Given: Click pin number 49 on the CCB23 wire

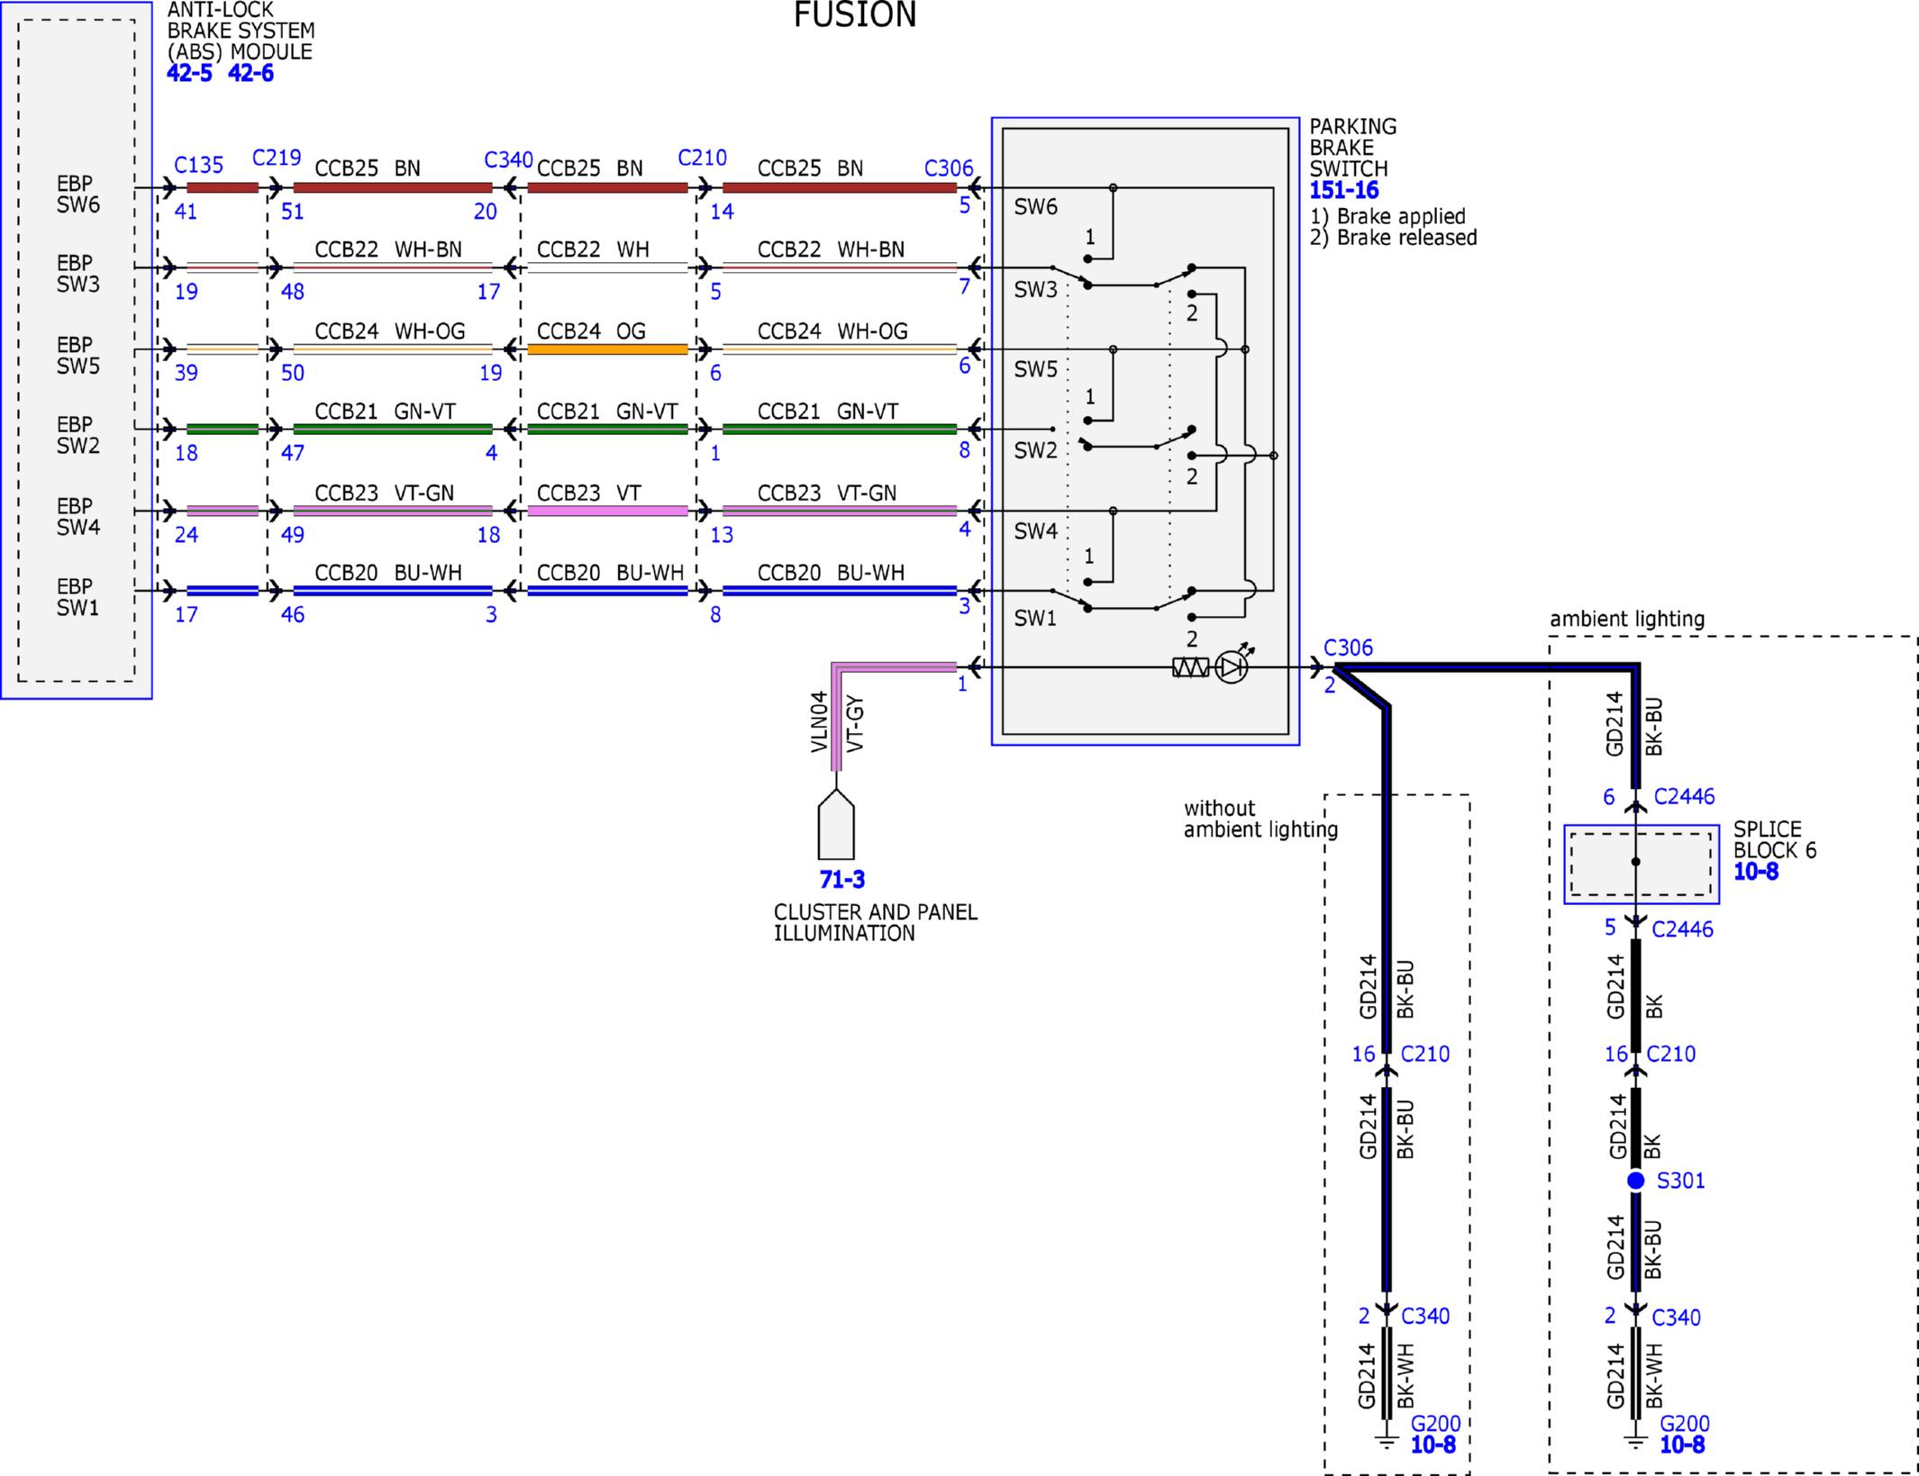Looking at the screenshot, I should tap(293, 535).
